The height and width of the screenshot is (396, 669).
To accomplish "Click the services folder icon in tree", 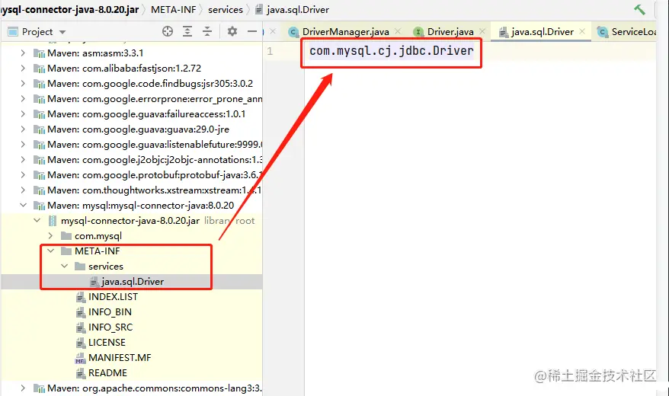I will point(80,267).
